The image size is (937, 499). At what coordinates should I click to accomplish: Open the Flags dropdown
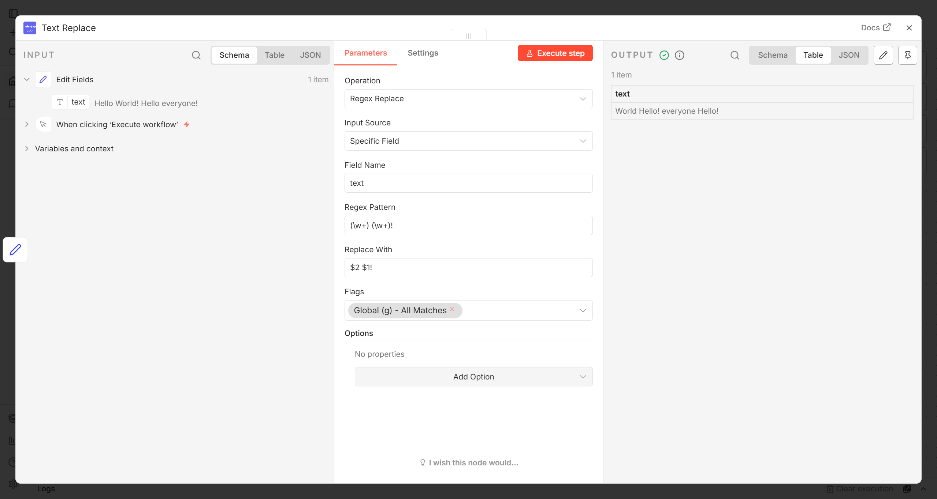click(x=468, y=310)
